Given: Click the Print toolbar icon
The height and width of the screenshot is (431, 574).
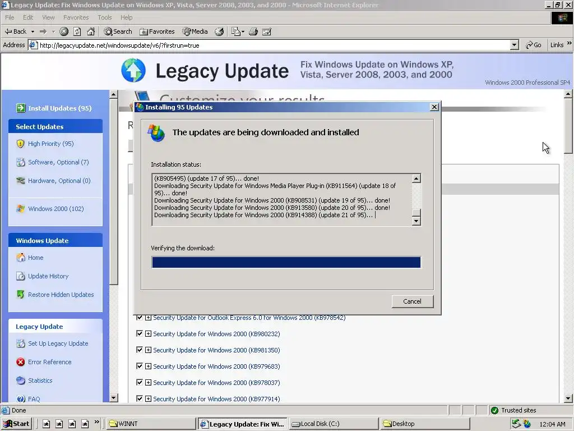Looking at the screenshot, I should tap(253, 31).
